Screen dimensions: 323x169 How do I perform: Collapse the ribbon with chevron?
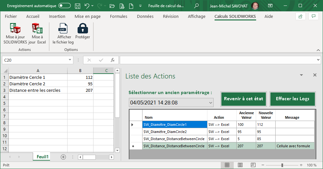tap(318, 50)
